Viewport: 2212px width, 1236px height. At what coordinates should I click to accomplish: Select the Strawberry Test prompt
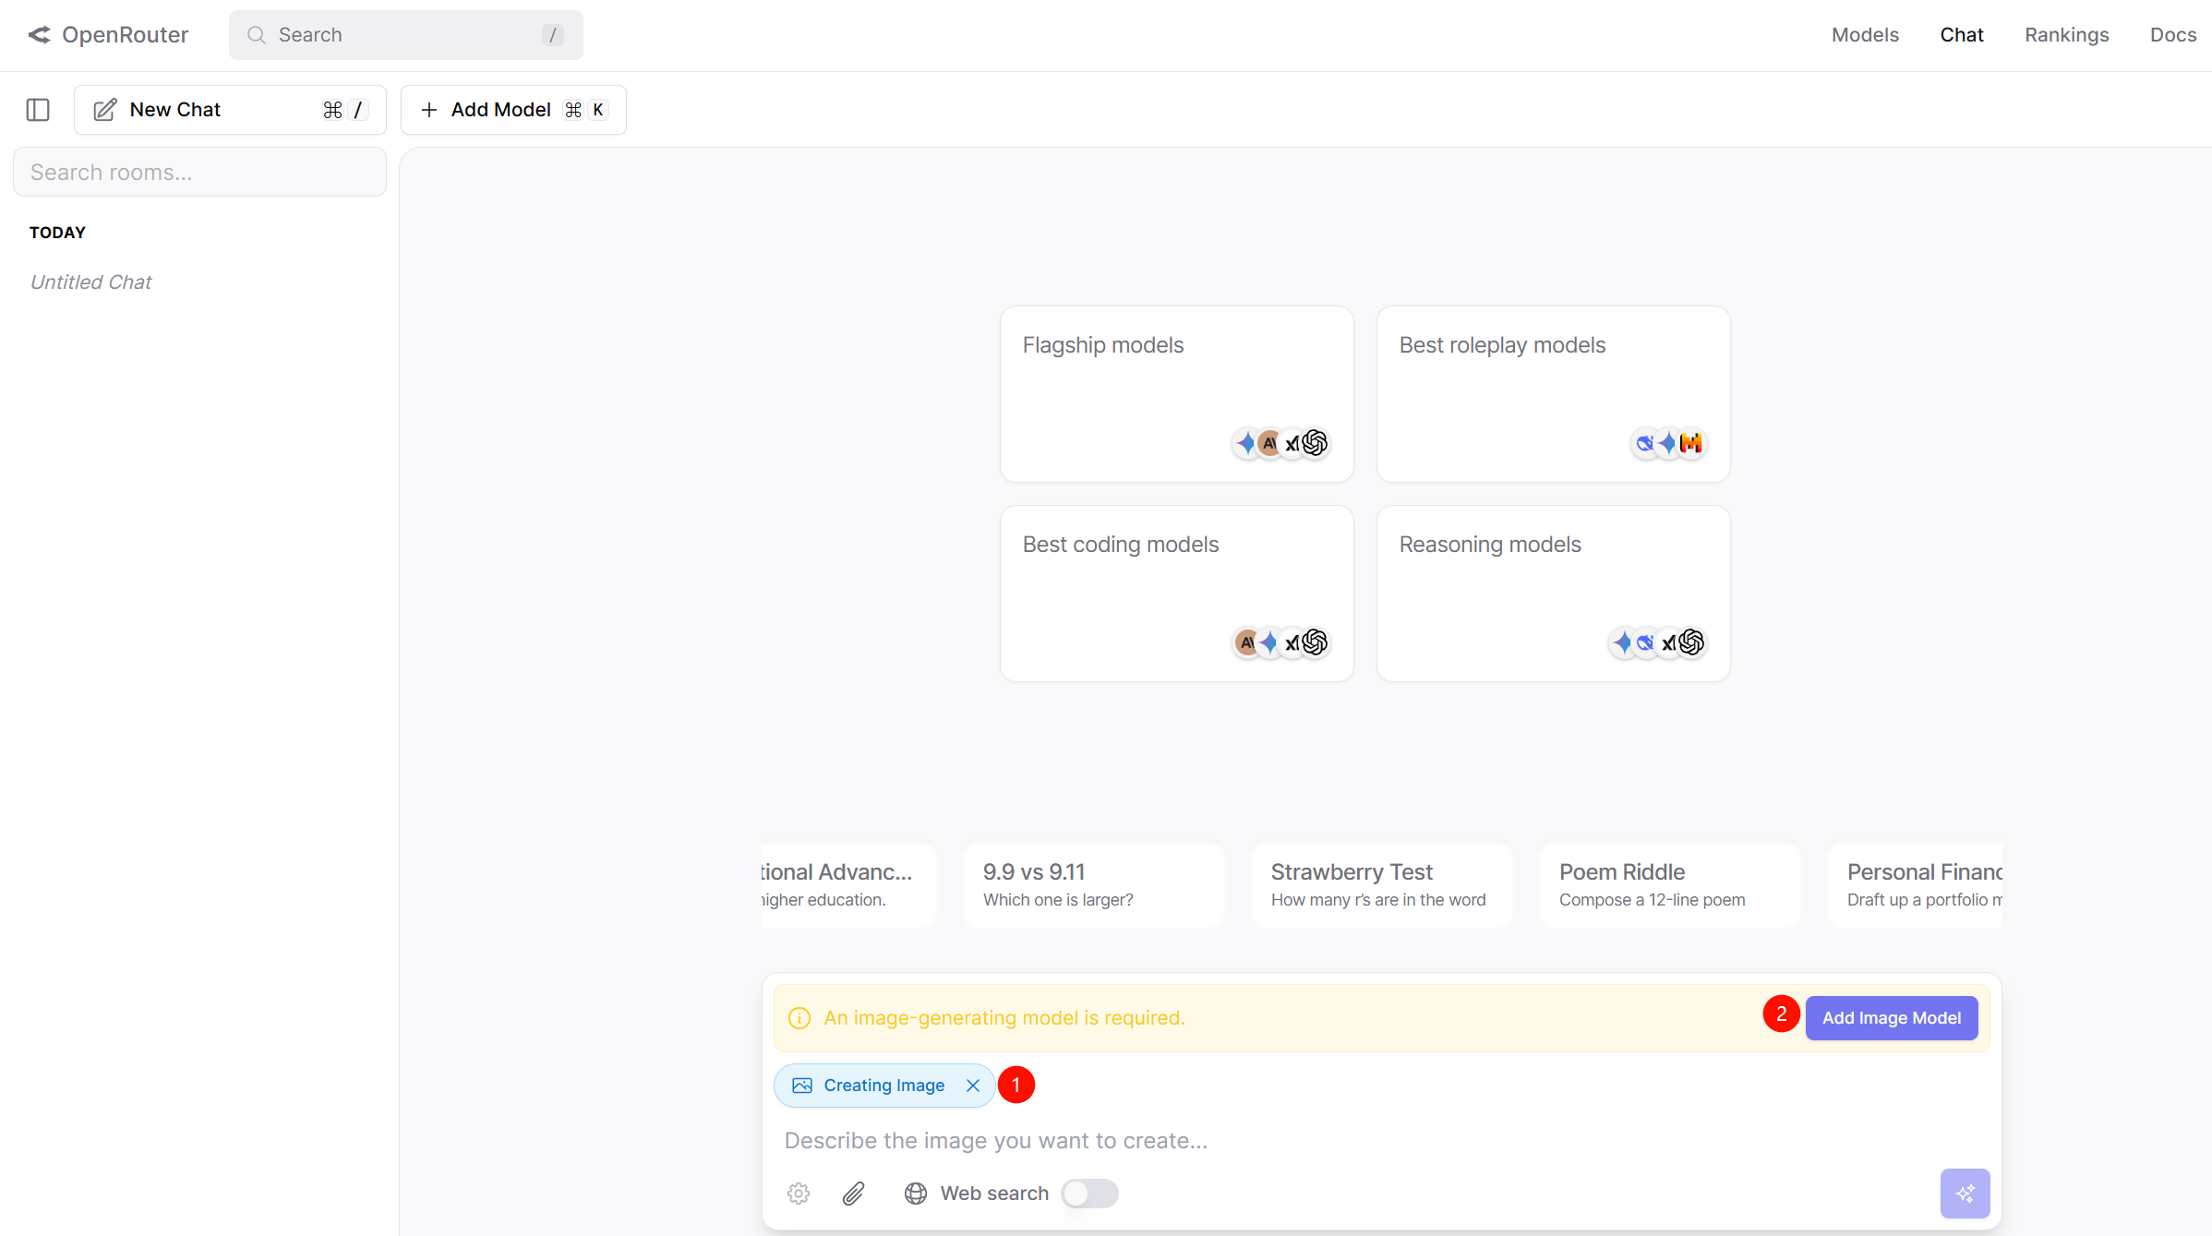click(1381, 884)
